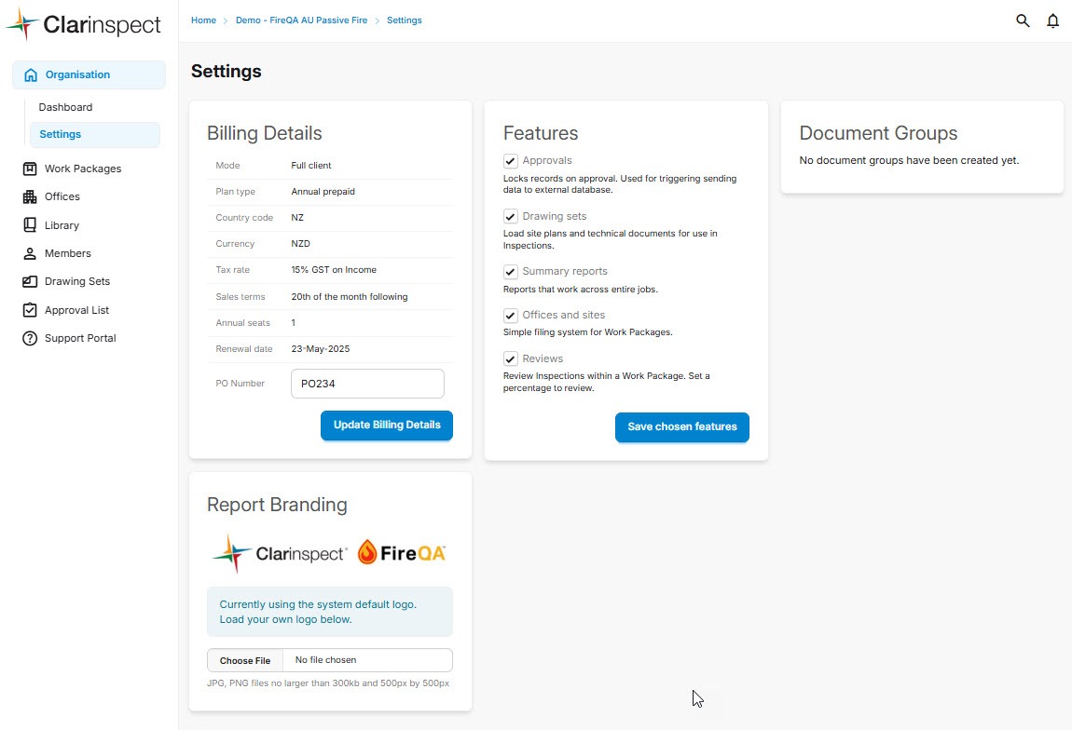Collapse the Organisation sidebar section

tap(89, 74)
